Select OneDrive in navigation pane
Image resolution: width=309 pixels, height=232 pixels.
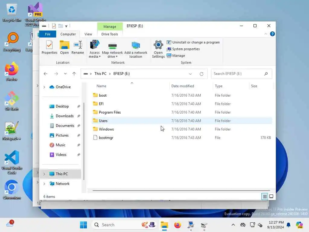click(60, 87)
